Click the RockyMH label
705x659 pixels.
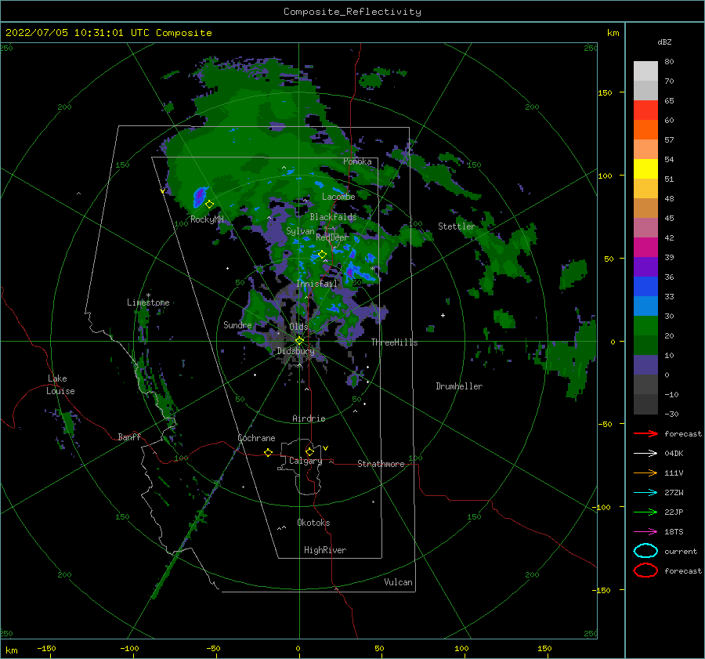pyautogui.click(x=207, y=219)
